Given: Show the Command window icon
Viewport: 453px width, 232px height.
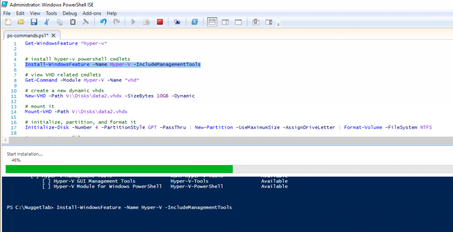Looking at the screenshot, I should click(256, 22).
